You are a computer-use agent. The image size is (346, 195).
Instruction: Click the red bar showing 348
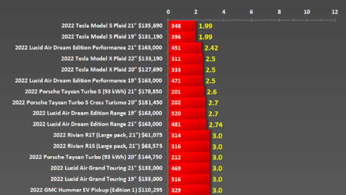pyautogui.click(x=182, y=26)
